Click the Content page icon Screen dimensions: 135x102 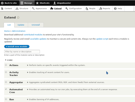pos(2,8)
